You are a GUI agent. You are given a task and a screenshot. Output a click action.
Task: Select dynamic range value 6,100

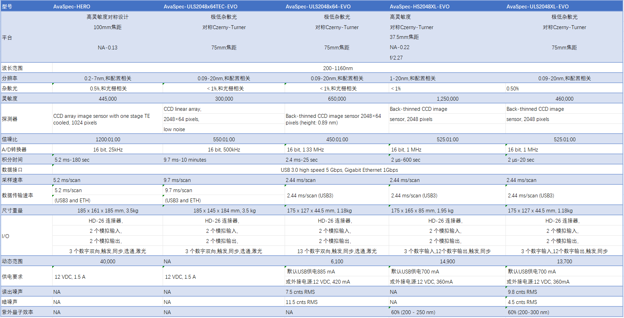pos(337,261)
